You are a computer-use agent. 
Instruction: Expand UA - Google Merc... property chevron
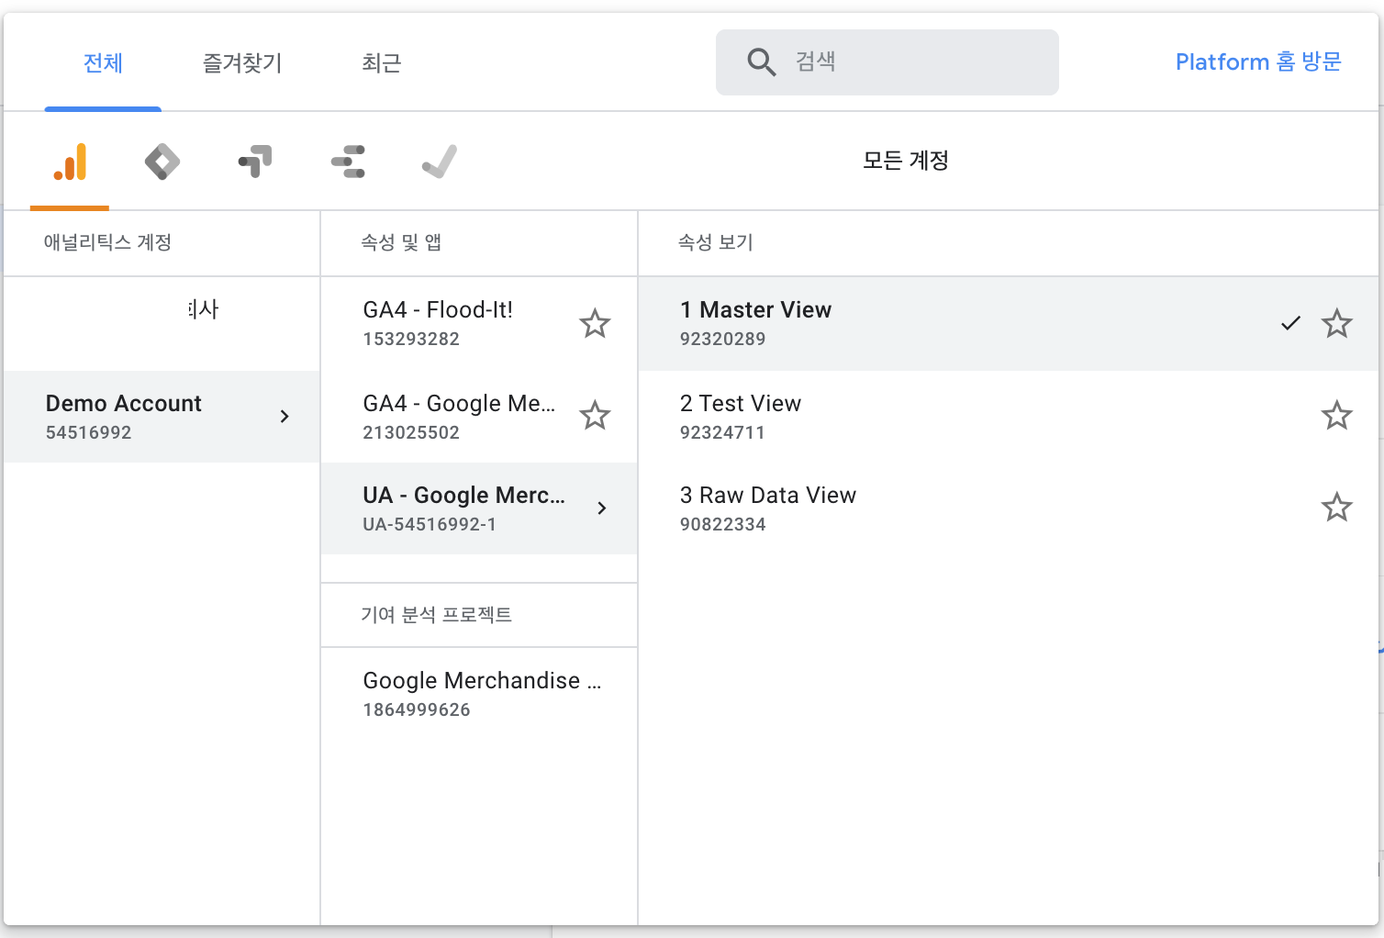point(602,508)
